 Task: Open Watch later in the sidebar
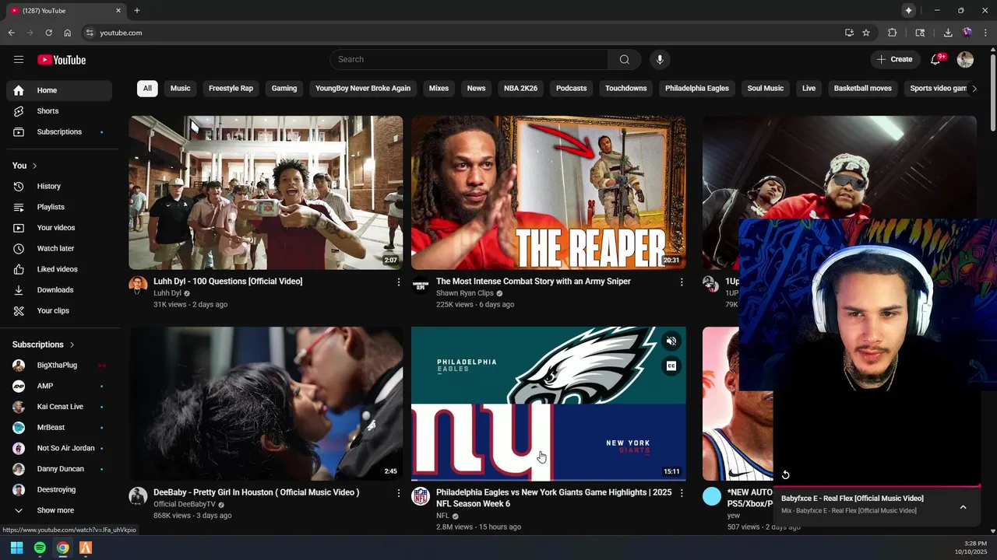(59, 248)
